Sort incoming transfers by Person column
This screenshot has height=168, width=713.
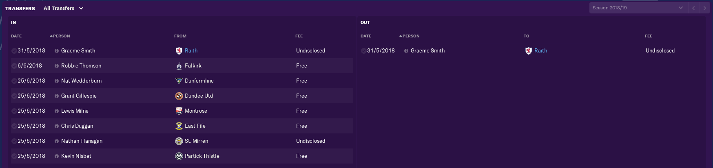[x=60, y=36]
